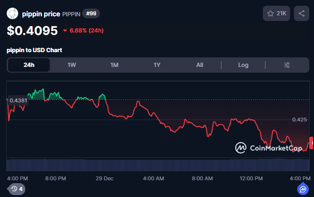The height and width of the screenshot is (197, 314).
Task: Click the 8:00 AM time axis label
Action: pyautogui.click(x=202, y=178)
